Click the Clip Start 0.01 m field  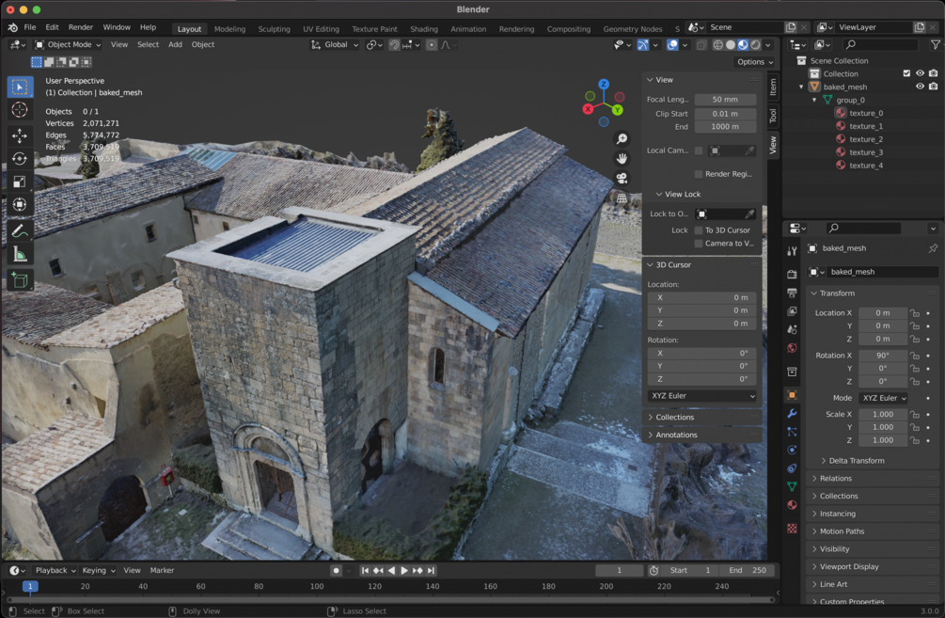[725, 114]
